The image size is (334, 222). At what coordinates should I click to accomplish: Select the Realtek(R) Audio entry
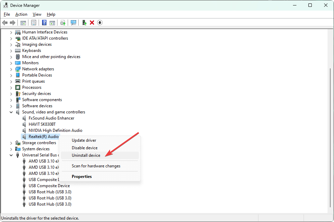coord(44,137)
